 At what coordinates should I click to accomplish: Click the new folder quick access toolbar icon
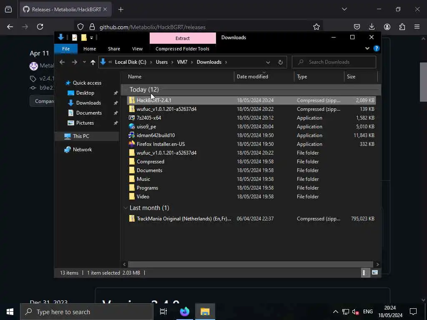84,37
